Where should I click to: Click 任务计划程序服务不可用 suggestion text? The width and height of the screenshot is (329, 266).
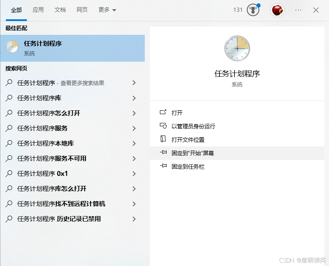(x=52, y=159)
